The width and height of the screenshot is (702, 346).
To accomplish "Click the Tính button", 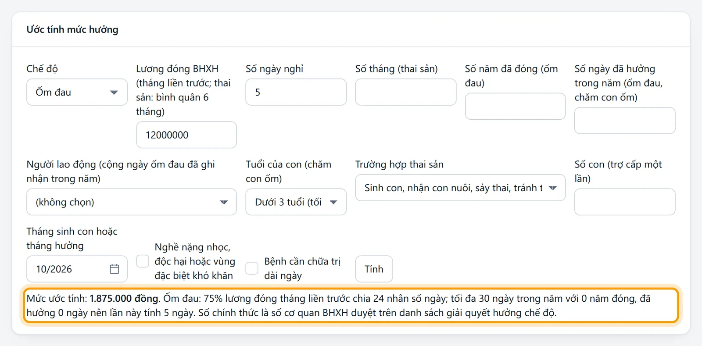I will [374, 269].
